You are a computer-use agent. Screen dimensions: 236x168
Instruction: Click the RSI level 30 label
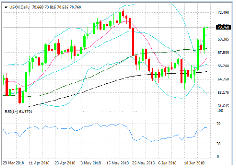(x=218, y=144)
